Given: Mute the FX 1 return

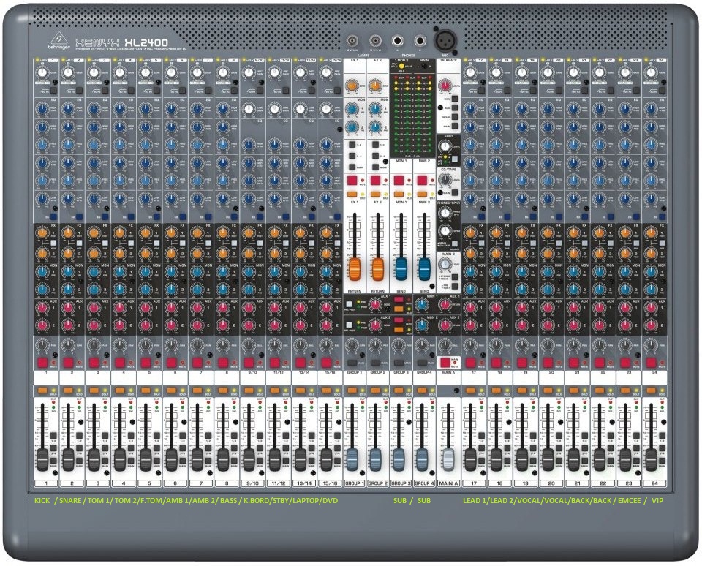Looking at the screenshot, I should tap(353, 179).
